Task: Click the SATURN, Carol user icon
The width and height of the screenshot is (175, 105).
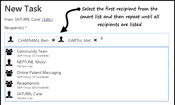Action: [x=9, y=94]
